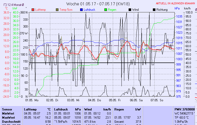This screenshot has height=125, width=197.
Task: Select the 07.05. So date label
Action: coord(157,100)
